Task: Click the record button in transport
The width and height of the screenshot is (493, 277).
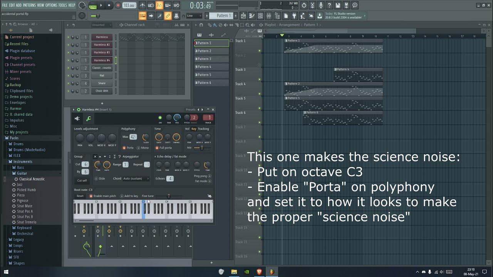Action: pos(118,5)
